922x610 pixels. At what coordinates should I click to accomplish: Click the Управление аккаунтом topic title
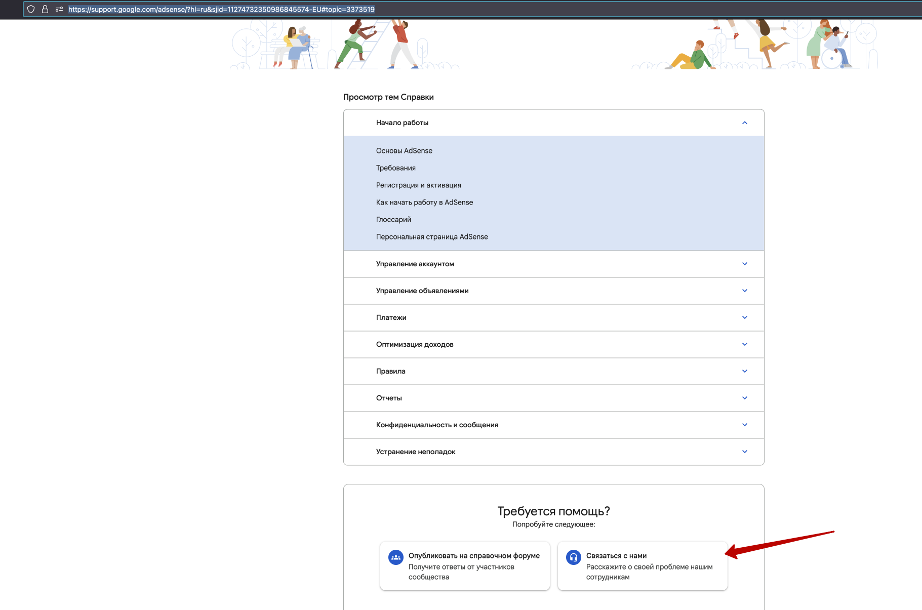pos(415,264)
